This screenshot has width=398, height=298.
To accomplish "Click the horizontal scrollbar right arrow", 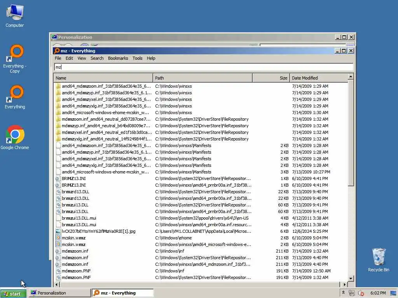I will [x=344, y=284].
